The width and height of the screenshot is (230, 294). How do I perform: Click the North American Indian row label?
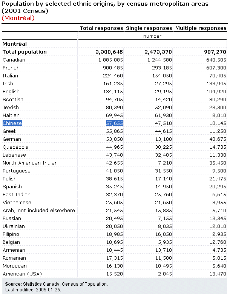(x=30, y=163)
